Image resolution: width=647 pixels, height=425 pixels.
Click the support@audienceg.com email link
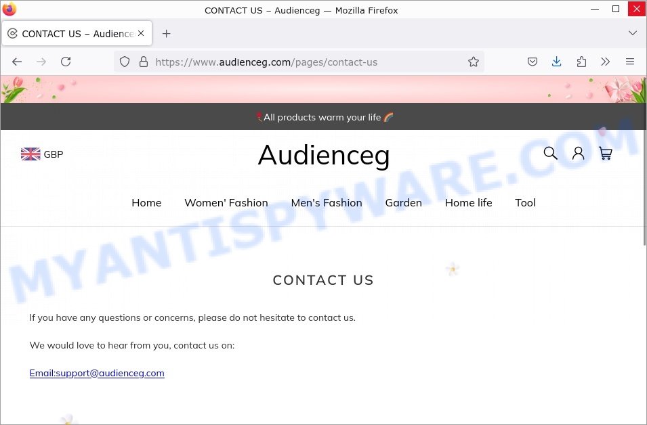tap(97, 373)
